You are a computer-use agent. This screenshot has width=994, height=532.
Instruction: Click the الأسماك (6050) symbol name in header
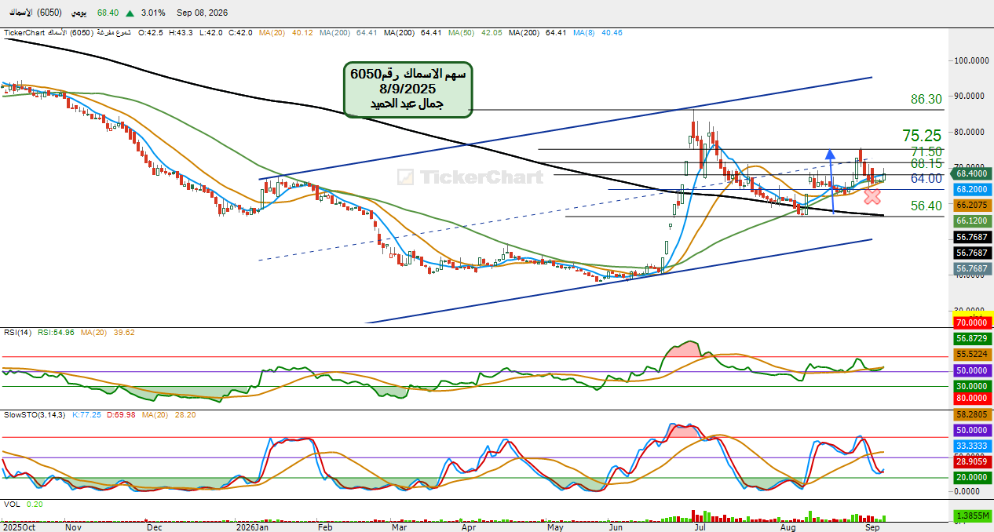point(35,13)
